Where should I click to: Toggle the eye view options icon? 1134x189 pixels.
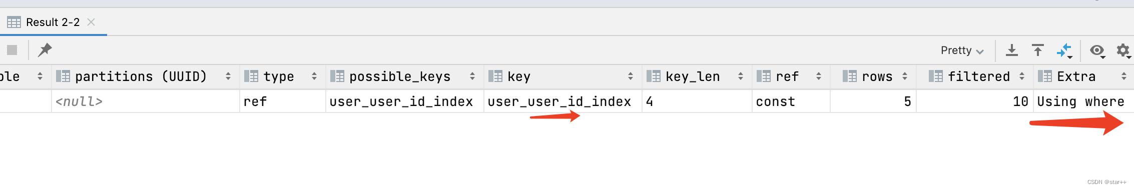(1097, 50)
